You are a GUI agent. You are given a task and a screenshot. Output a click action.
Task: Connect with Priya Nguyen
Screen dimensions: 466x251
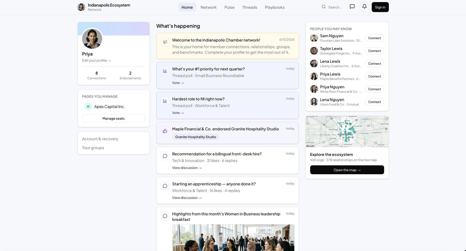click(375, 89)
